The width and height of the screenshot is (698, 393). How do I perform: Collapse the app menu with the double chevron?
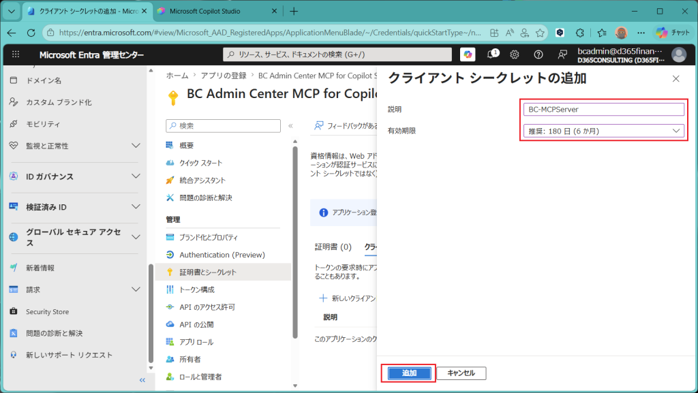coord(290,126)
